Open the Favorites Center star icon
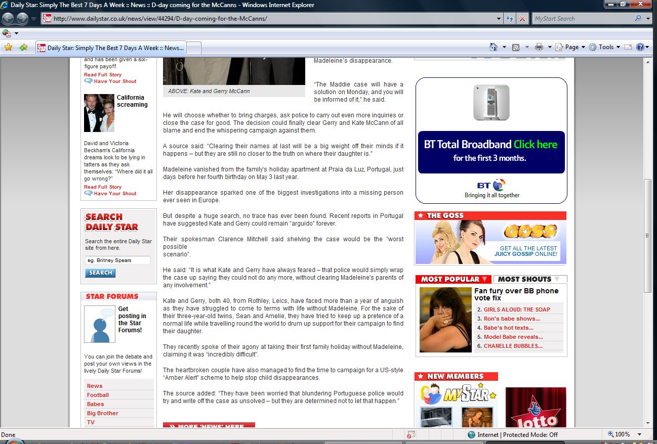Image resolution: width=657 pixels, height=444 pixels. click(x=8, y=47)
